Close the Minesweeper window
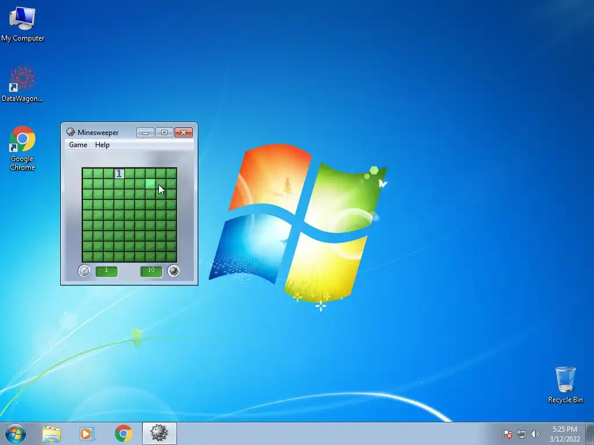 (x=183, y=133)
